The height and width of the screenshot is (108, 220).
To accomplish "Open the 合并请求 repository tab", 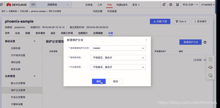I will pyautogui.click(x=40, y=33).
